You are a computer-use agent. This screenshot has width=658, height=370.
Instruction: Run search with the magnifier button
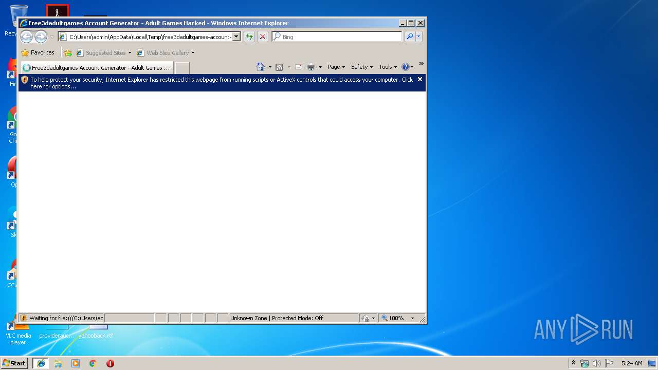[x=410, y=36]
